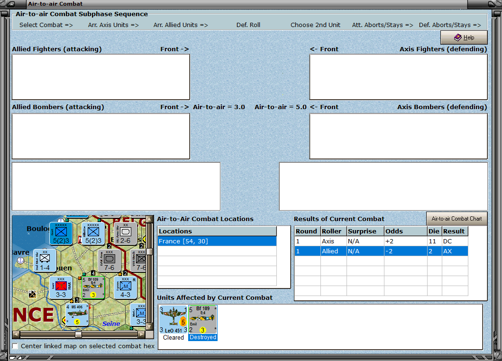
Task: Click the Locations list header
Action: (217, 231)
